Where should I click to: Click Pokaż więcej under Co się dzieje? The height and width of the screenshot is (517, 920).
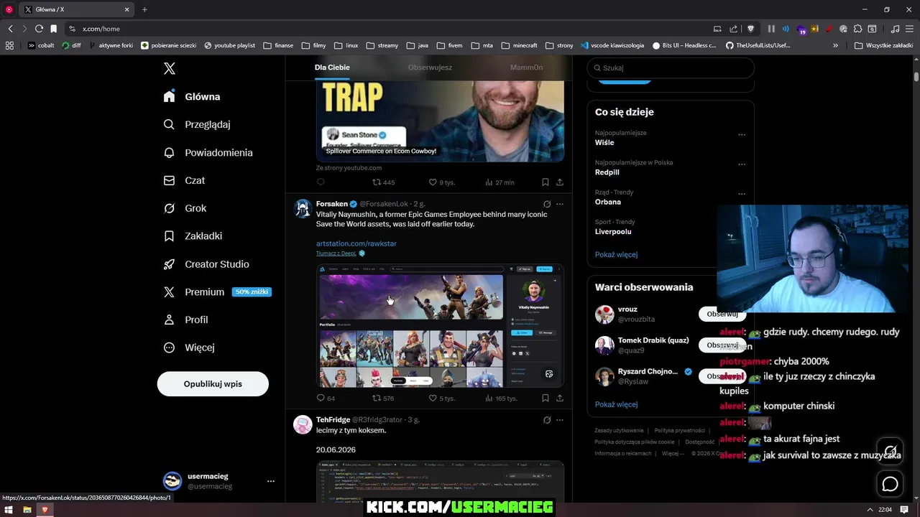pos(616,254)
